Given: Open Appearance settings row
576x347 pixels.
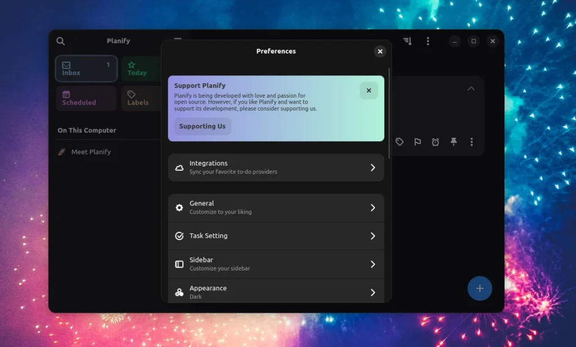Looking at the screenshot, I should 276,292.
